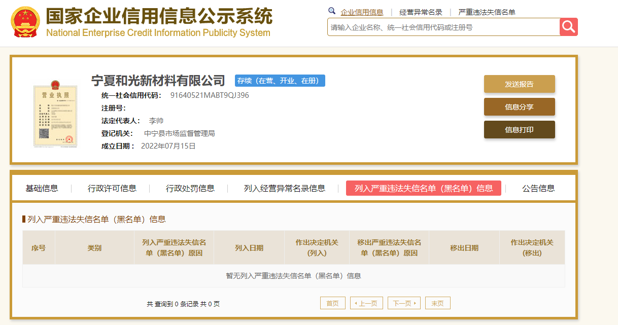Select the 严重违法失信名单 search category

coord(487,12)
